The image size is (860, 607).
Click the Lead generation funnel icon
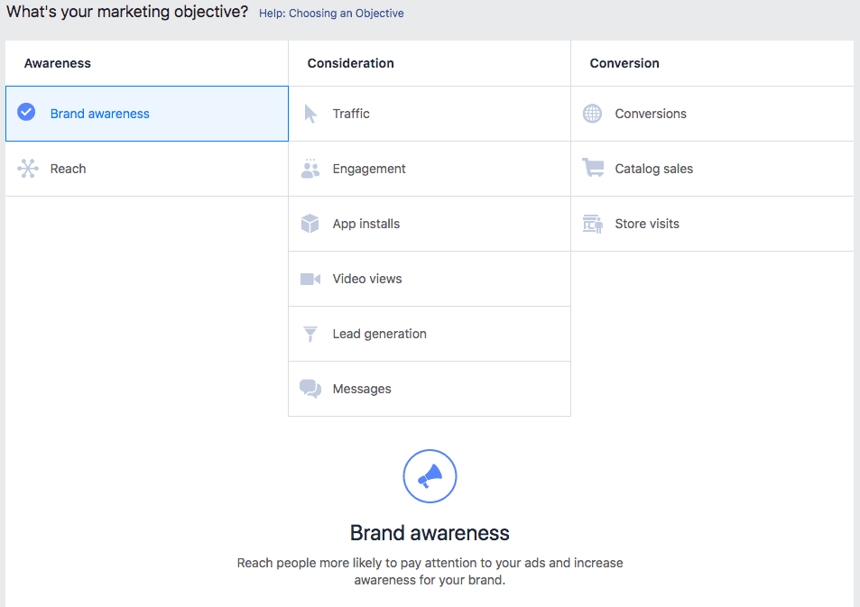coord(310,333)
